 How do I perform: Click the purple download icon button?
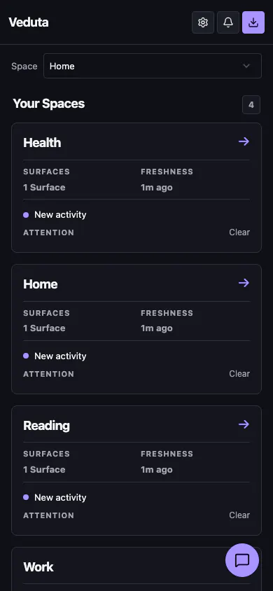coord(253,22)
